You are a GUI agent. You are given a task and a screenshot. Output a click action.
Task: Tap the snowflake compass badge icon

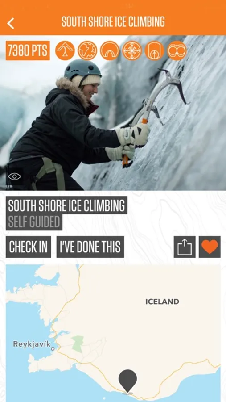tap(132, 50)
